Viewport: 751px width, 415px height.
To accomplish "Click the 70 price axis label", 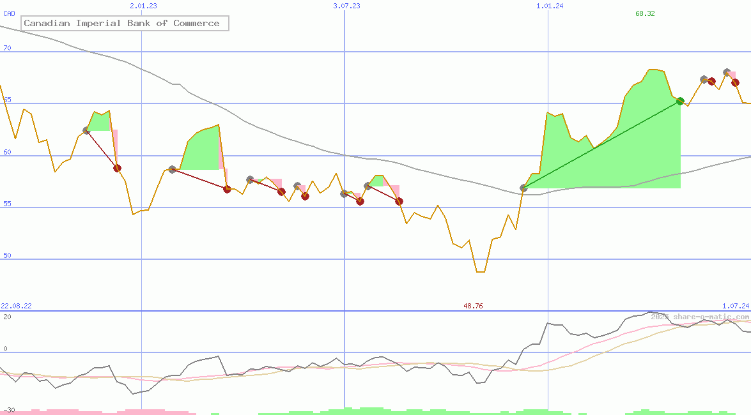I will coord(7,48).
